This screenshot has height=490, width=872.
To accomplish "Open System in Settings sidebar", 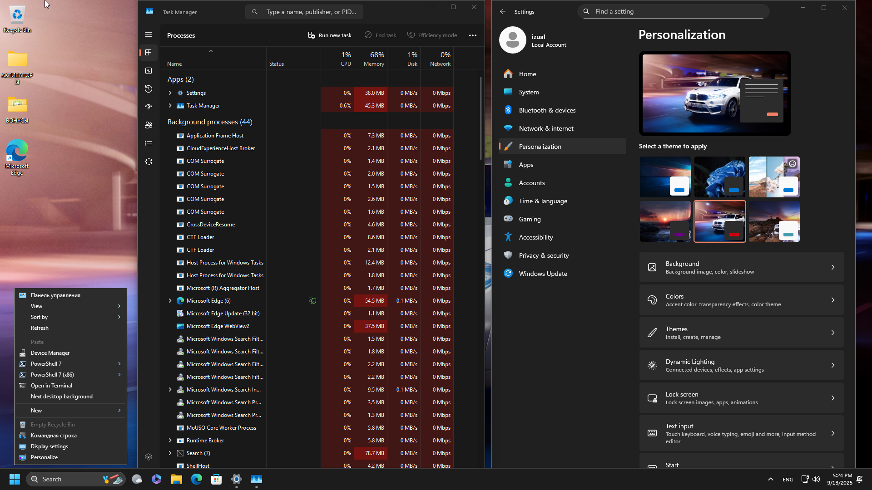I will point(563,92).
